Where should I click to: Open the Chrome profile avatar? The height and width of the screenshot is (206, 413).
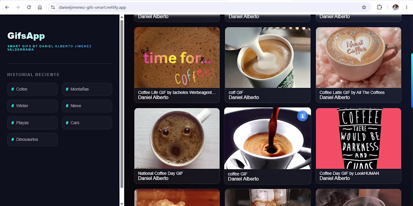(x=395, y=7)
